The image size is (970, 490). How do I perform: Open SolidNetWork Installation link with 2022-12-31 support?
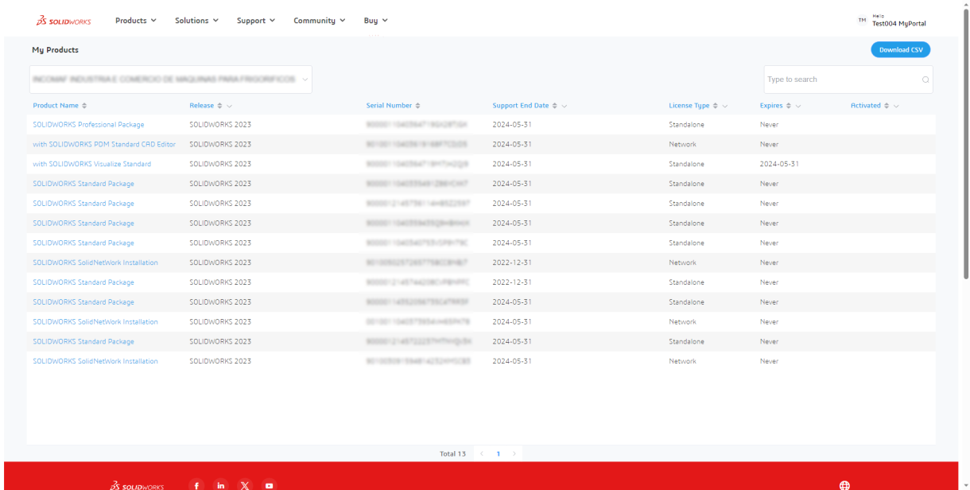[x=95, y=262]
